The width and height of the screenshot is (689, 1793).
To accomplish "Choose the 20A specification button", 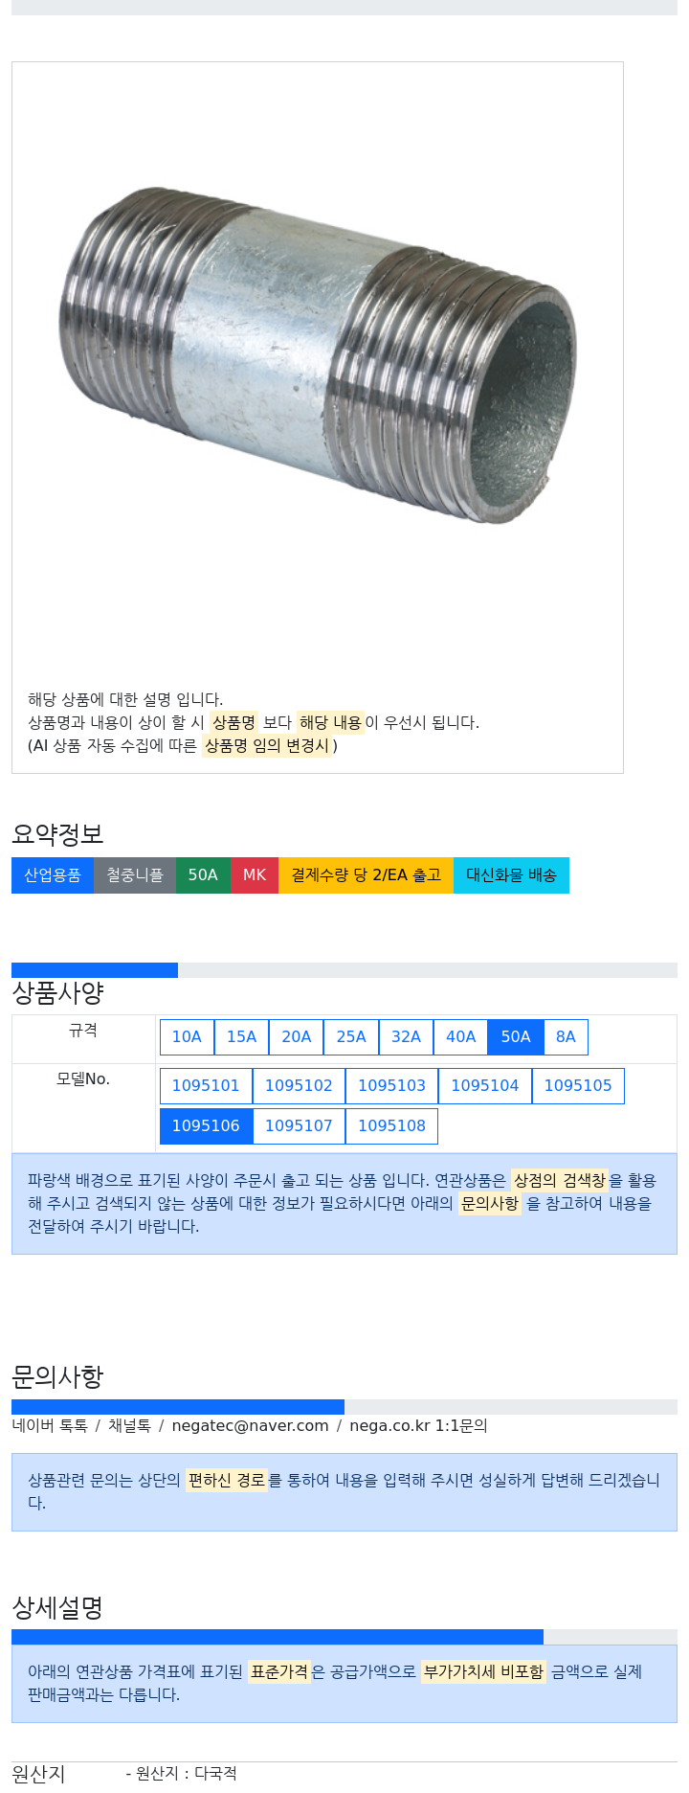I will (297, 1037).
